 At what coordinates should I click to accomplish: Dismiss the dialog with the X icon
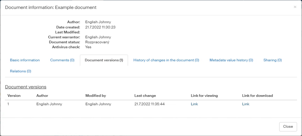point(295,7)
